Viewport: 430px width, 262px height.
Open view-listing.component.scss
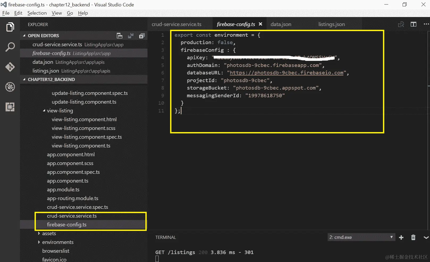pyautogui.click(x=83, y=128)
